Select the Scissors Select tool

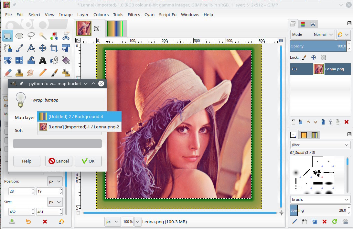pos(66,36)
